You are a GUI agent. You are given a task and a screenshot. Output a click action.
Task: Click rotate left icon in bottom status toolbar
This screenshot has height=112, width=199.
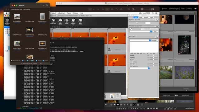tap(141, 109)
